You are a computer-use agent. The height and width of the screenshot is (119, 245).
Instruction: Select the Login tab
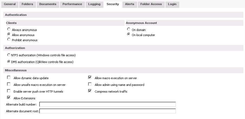(x=172, y=4)
